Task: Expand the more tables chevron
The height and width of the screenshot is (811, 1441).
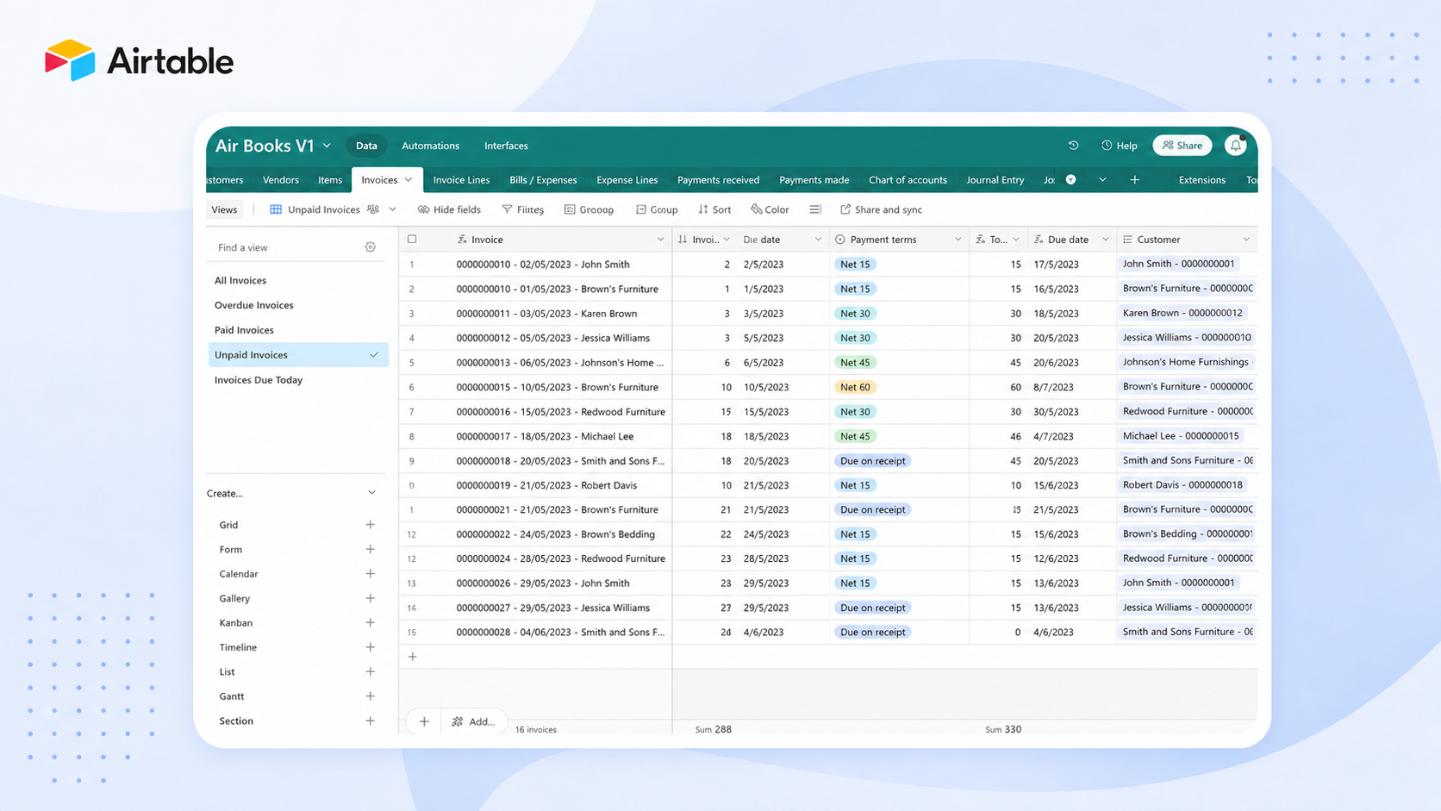Action: [1102, 180]
